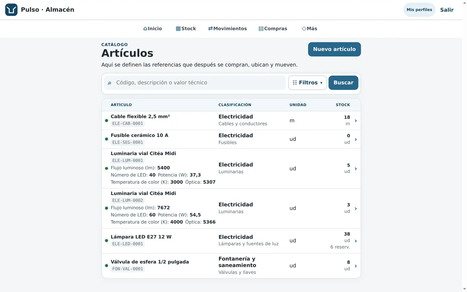Click the Pulso Almacén logo icon

[11, 10]
